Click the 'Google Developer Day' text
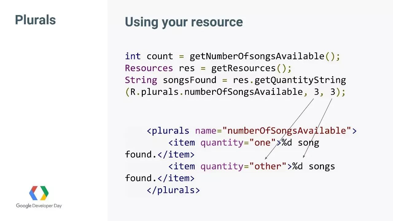This screenshot has height=221, width=393. point(39,206)
